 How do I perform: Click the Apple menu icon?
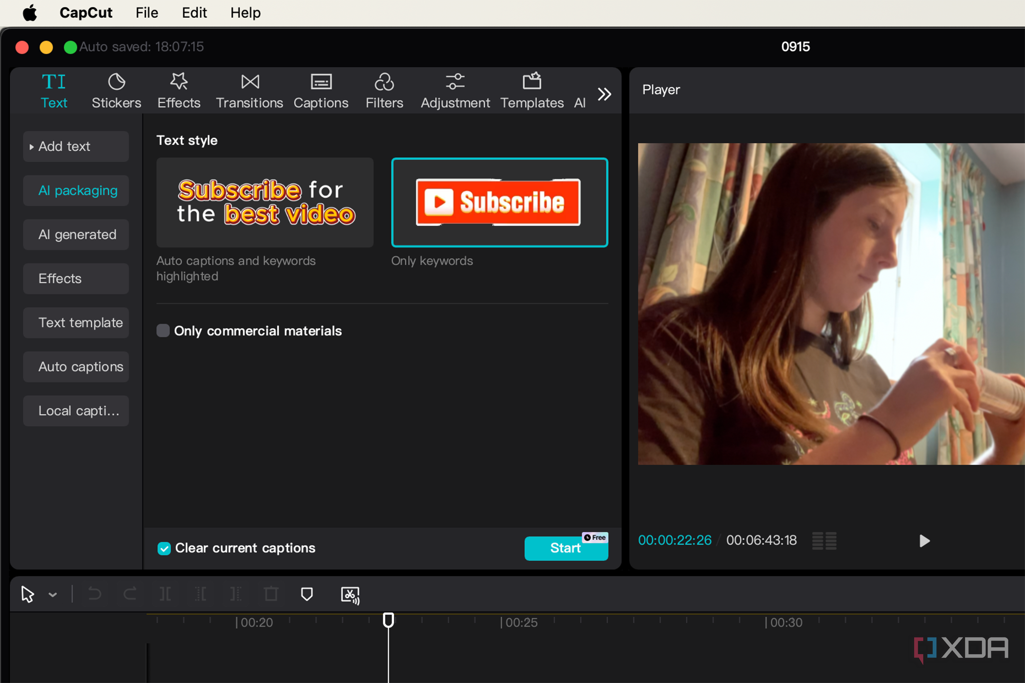[30, 13]
